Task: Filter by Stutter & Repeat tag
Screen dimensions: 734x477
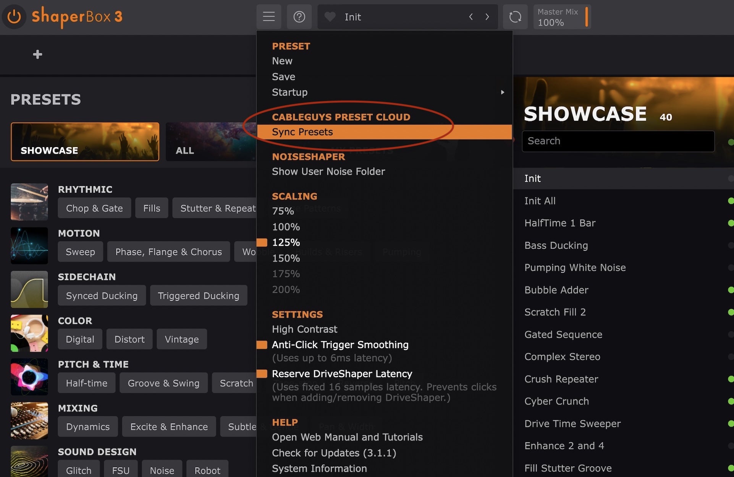Action: pos(215,208)
